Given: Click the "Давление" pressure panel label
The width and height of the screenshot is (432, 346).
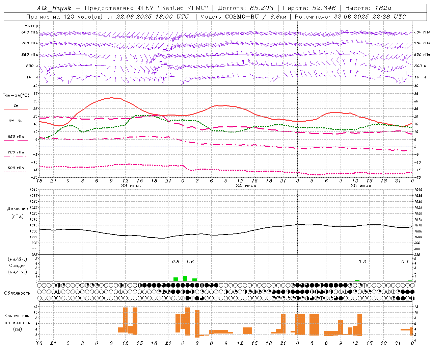Looking at the screenshot, I should 18,209.
